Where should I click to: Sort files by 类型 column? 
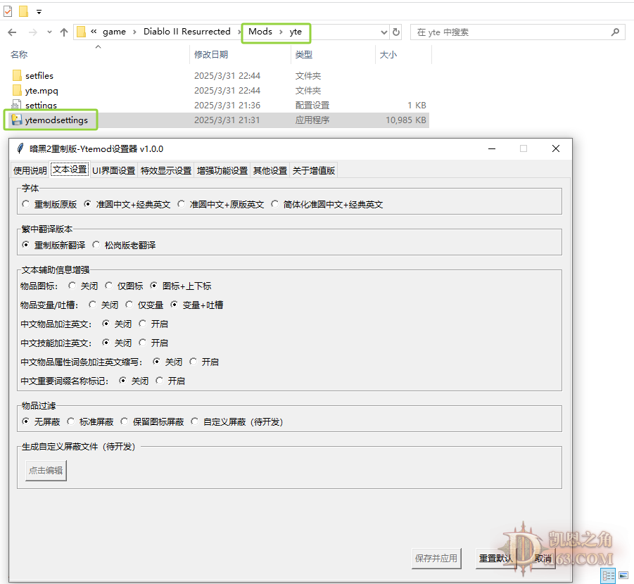tap(304, 55)
